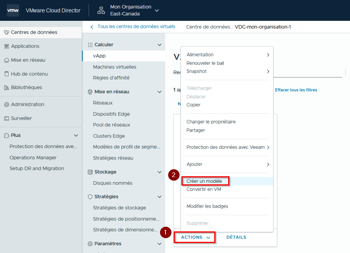The height and width of the screenshot is (253, 350).
Task: Open the Mon Organisation dropdown chevron
Action: pyautogui.click(x=157, y=10)
